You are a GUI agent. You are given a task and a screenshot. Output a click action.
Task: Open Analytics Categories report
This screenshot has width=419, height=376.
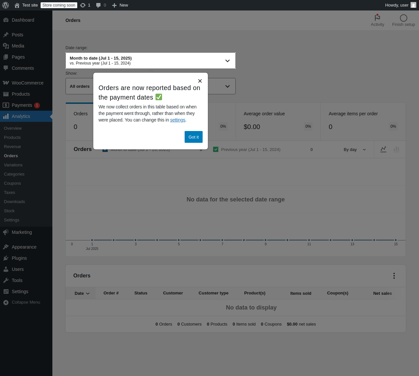point(14,174)
